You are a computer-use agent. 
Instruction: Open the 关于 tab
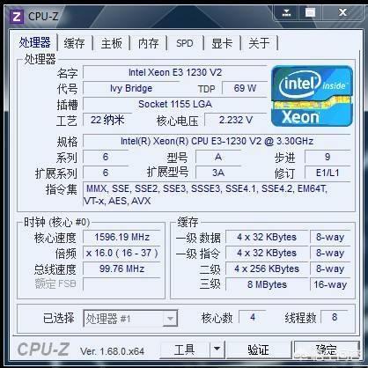point(259,43)
